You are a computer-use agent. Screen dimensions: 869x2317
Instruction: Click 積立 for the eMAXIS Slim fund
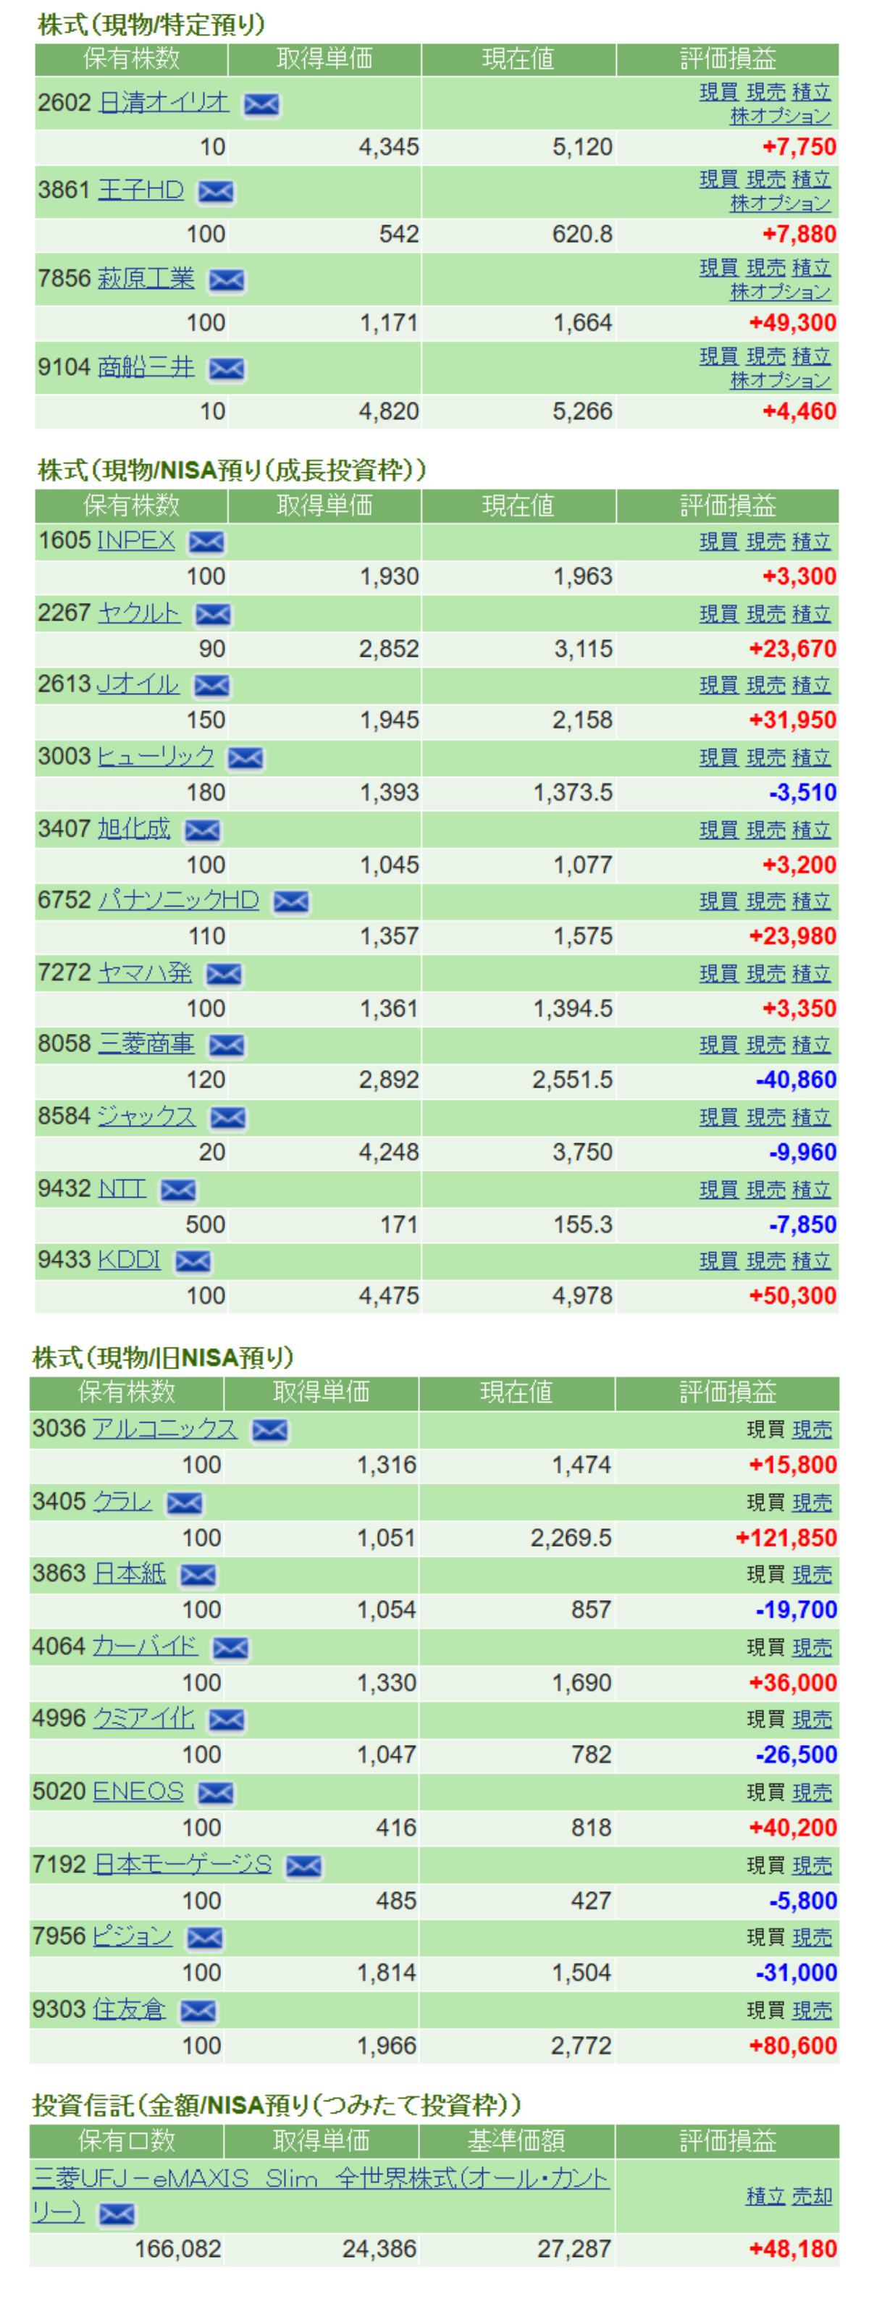765,2197
